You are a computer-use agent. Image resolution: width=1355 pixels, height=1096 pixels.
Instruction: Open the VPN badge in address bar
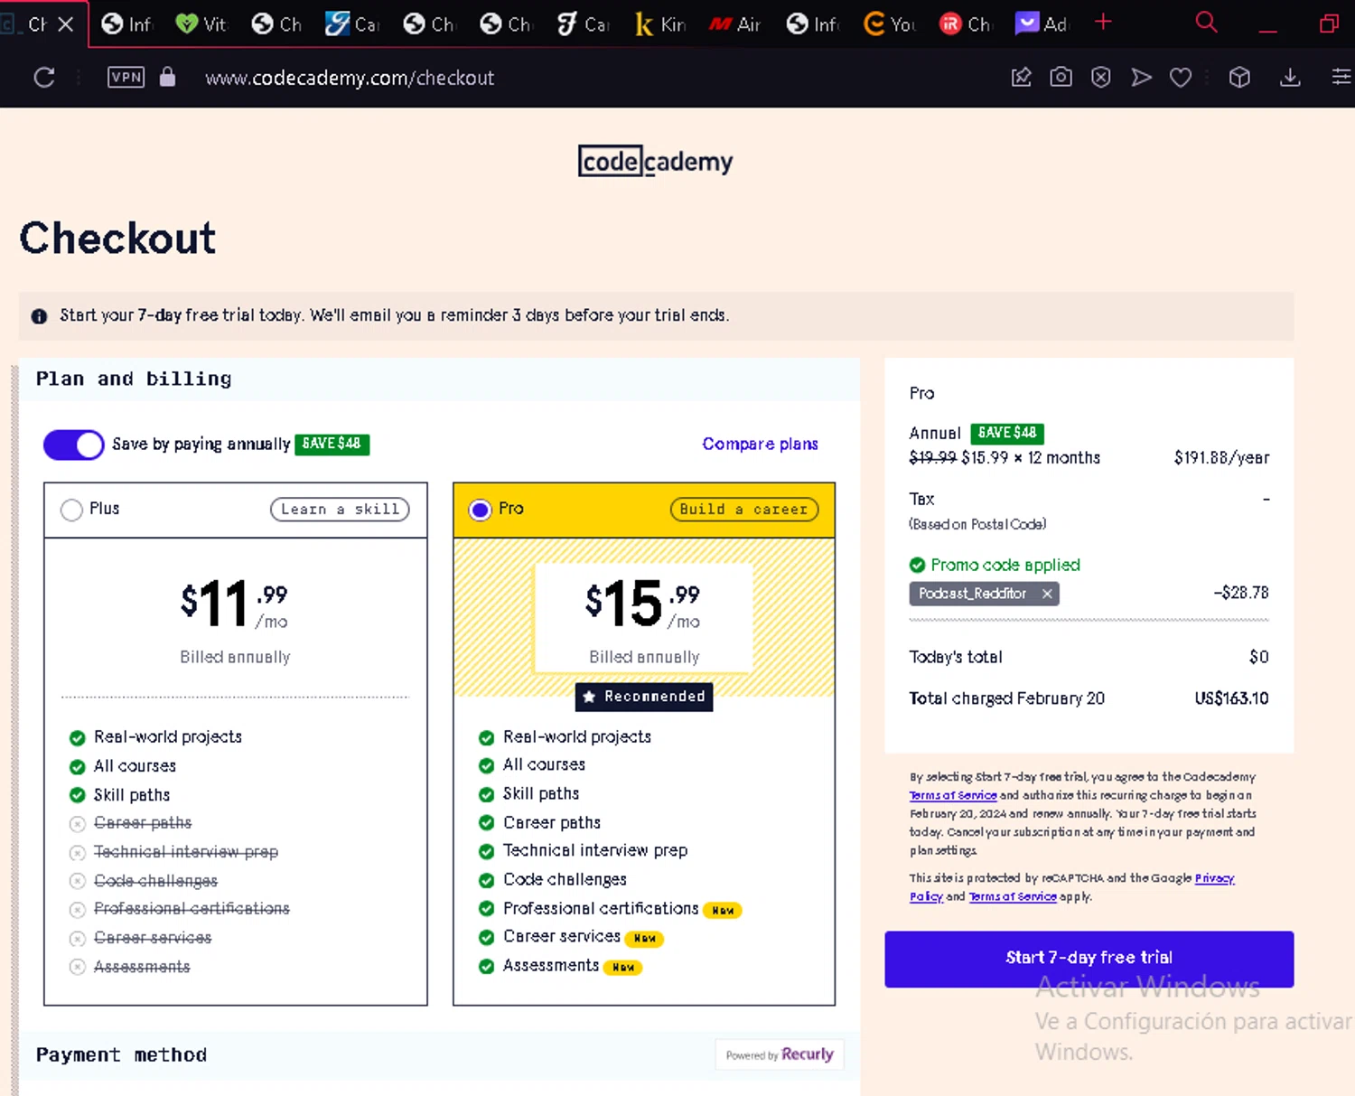126,77
